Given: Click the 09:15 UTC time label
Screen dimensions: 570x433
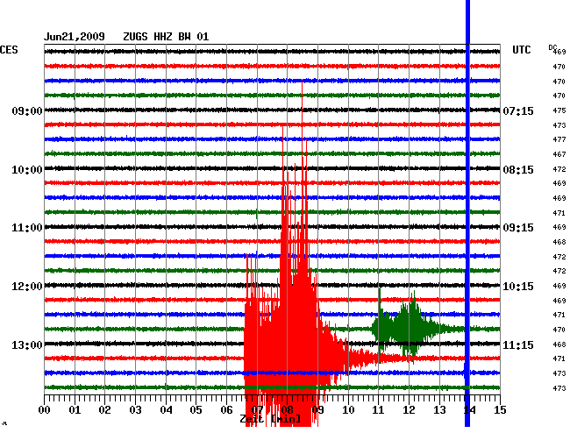Looking at the screenshot, I should [518, 228].
